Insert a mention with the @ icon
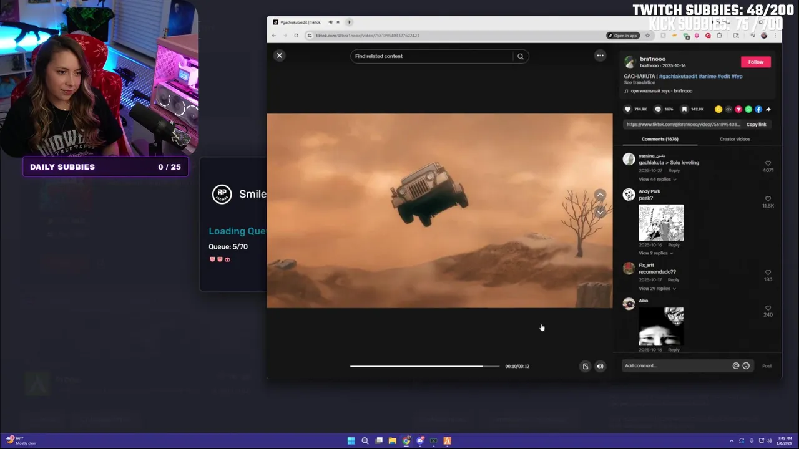The image size is (799, 449). (x=735, y=366)
